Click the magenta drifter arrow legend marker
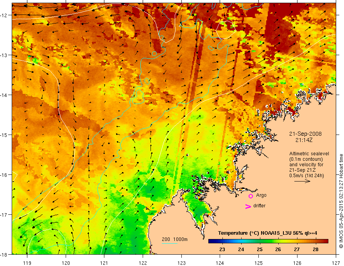 pyautogui.click(x=248, y=207)
